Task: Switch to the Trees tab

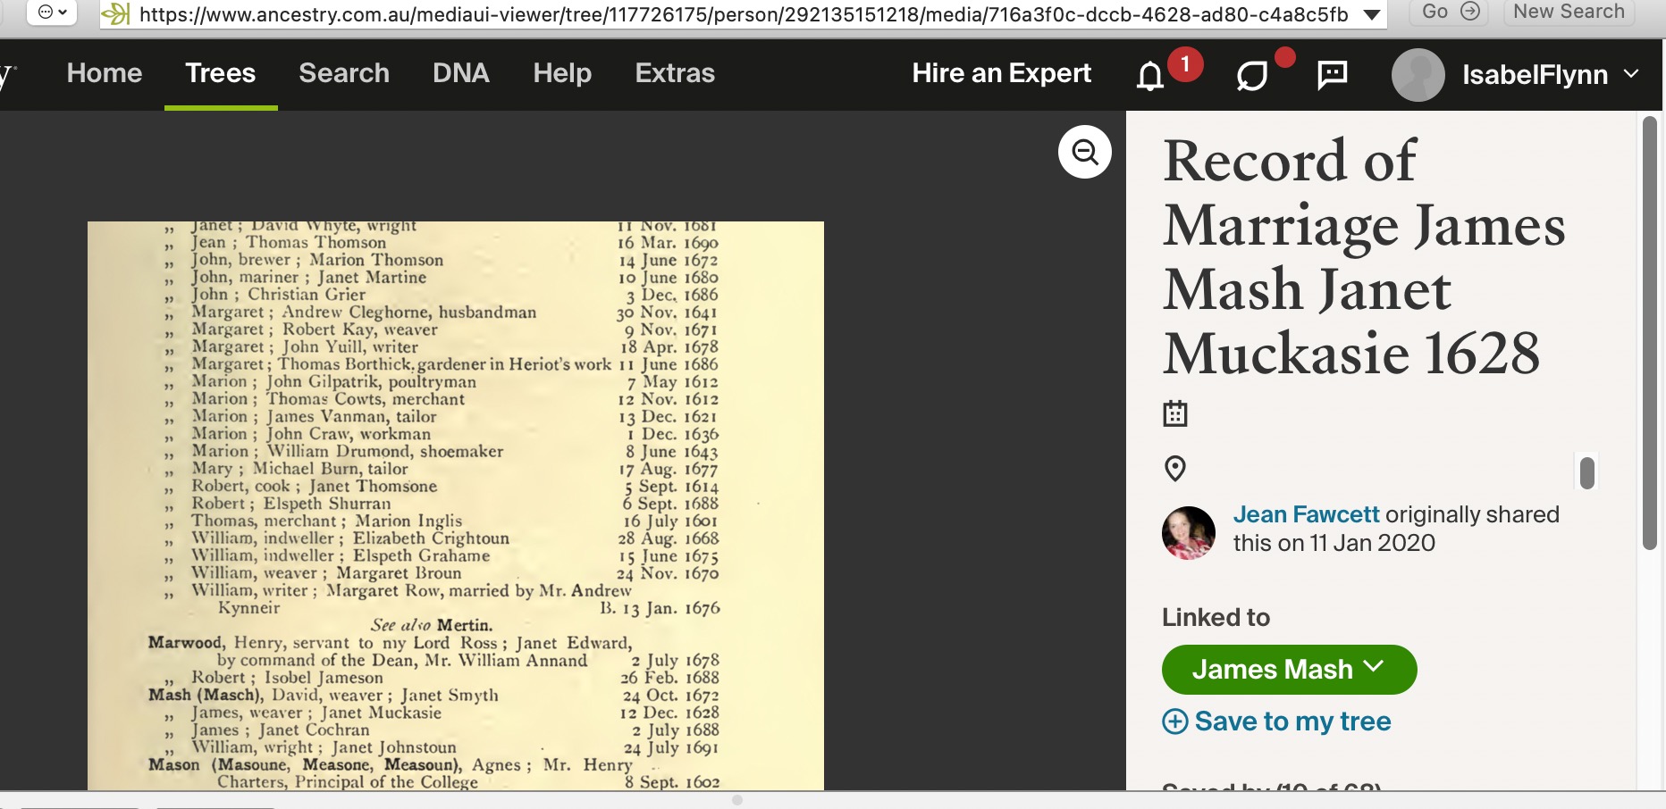Action: [x=220, y=73]
